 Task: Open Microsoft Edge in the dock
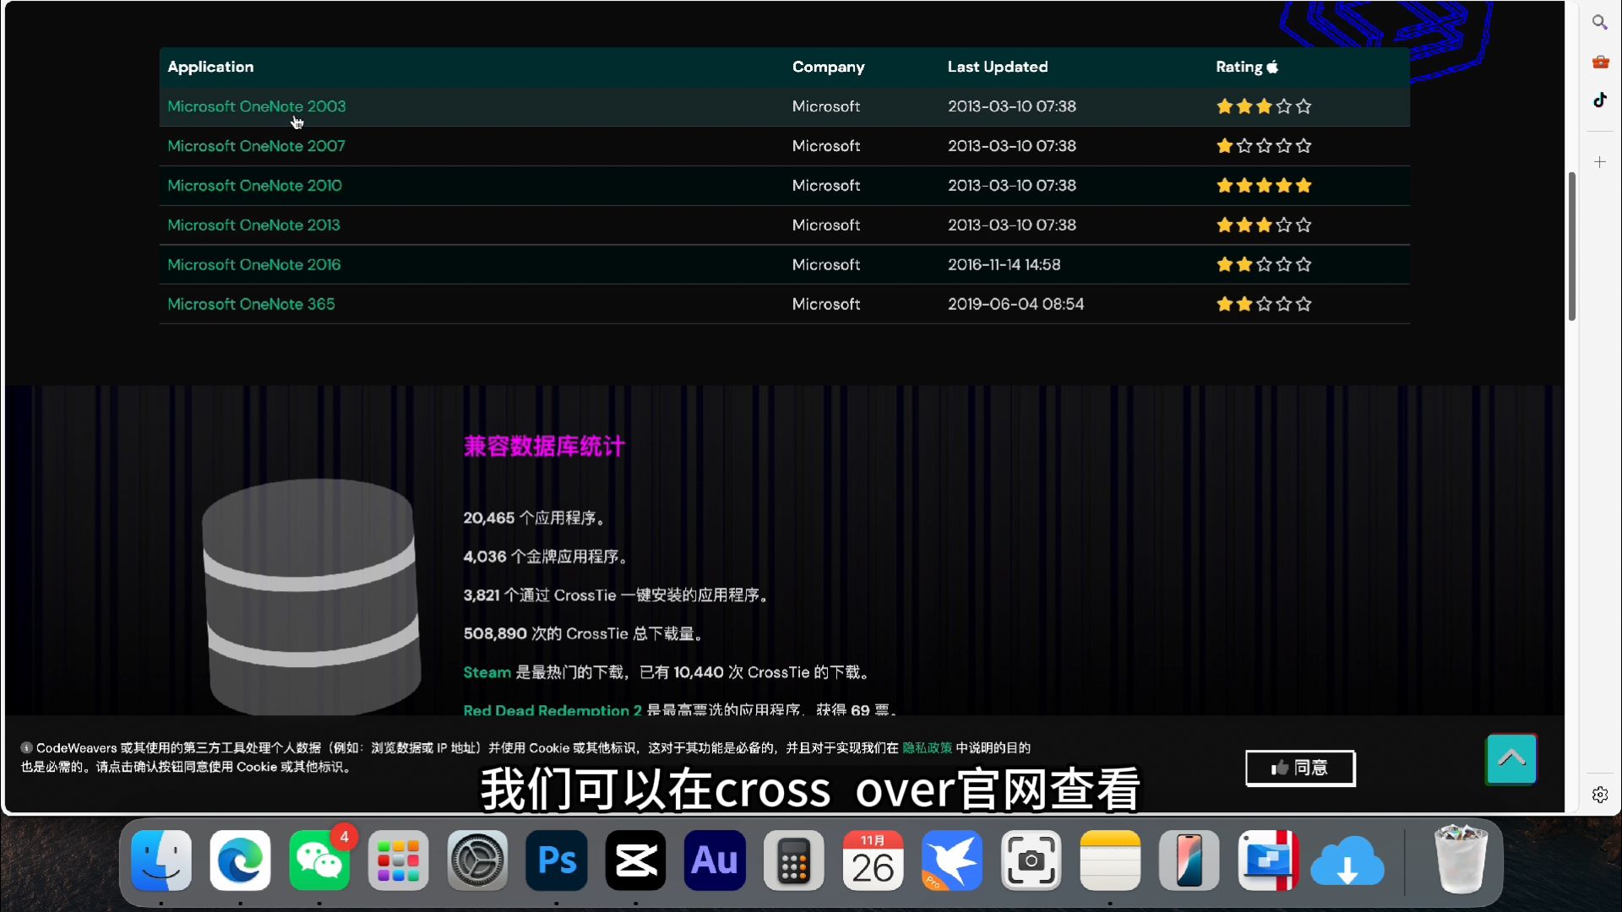click(x=240, y=860)
